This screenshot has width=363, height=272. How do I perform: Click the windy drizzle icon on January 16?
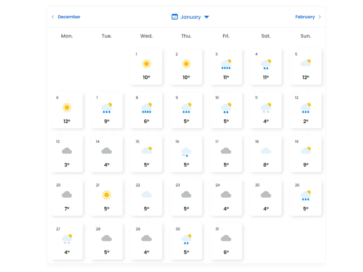tap(186, 152)
